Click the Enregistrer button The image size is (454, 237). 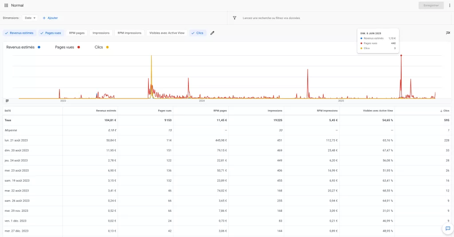click(431, 5)
